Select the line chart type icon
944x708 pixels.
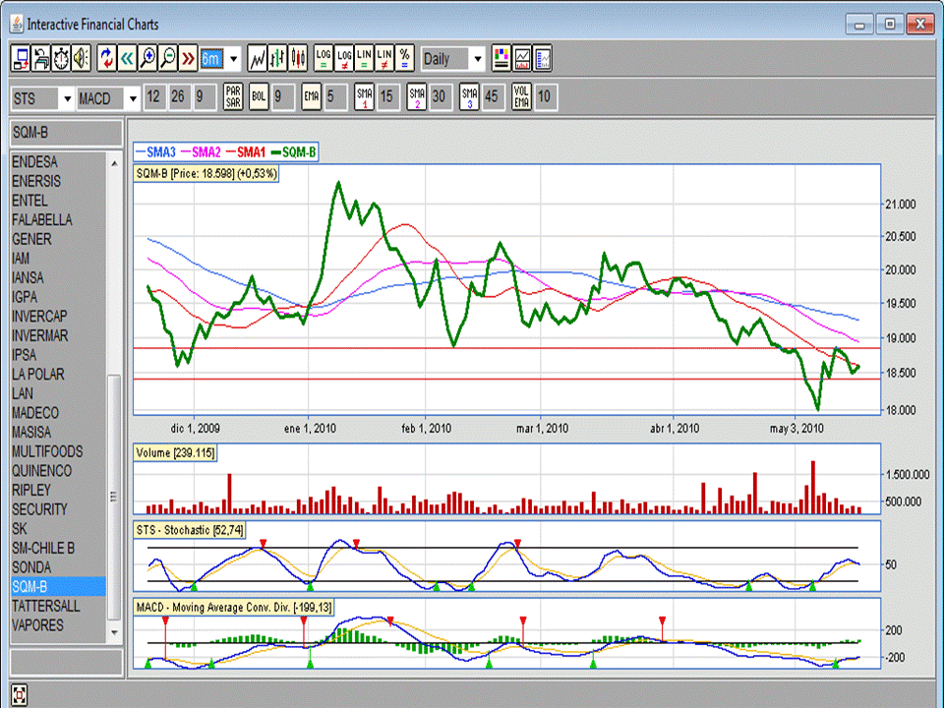click(x=258, y=58)
